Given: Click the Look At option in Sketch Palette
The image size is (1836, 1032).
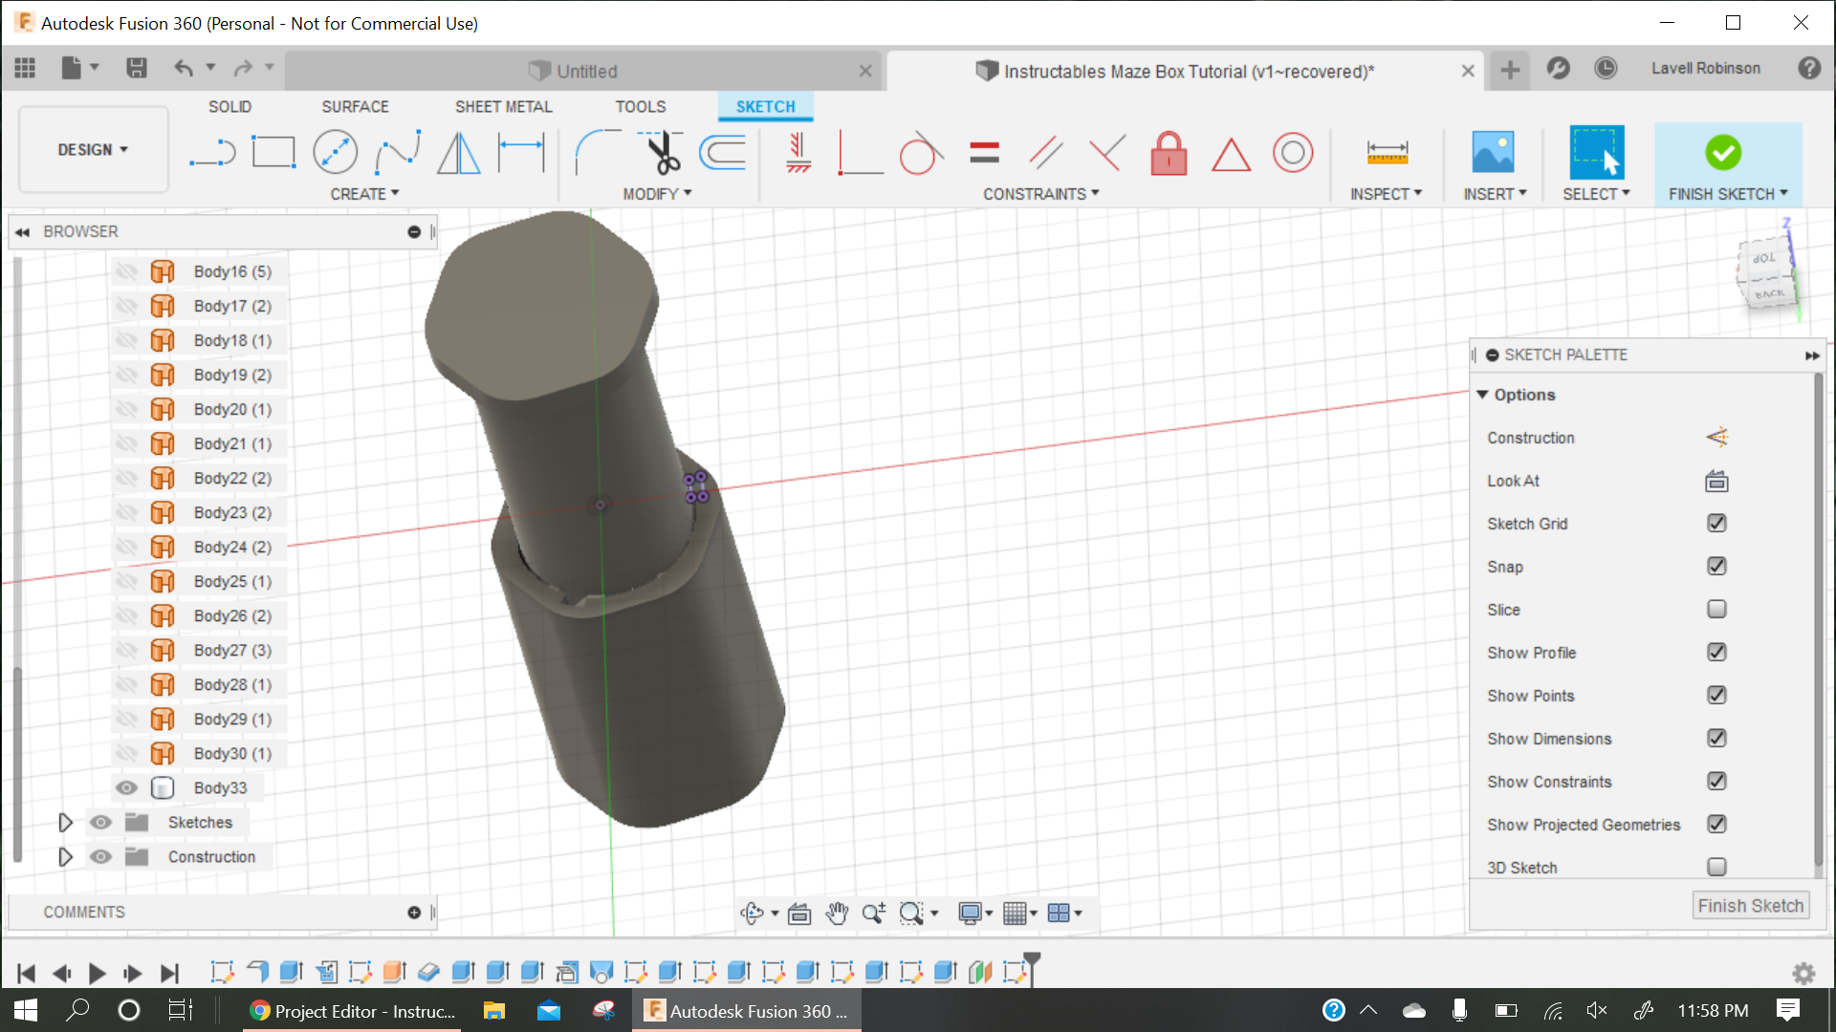Looking at the screenshot, I should pos(1716,481).
